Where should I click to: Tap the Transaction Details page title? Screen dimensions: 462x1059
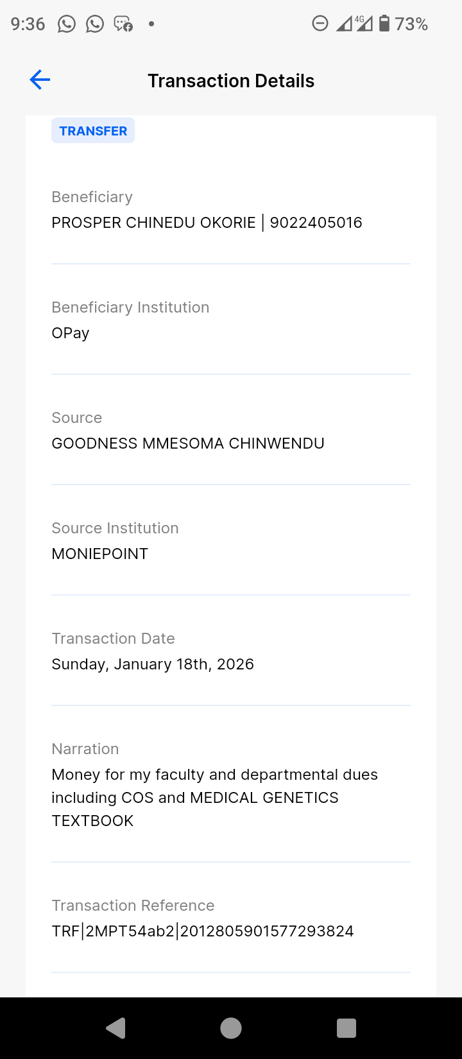(231, 81)
